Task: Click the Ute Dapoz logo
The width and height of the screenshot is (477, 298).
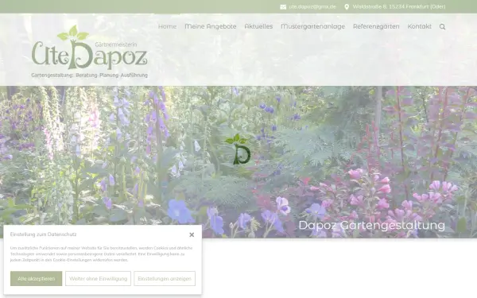Action: (x=89, y=52)
